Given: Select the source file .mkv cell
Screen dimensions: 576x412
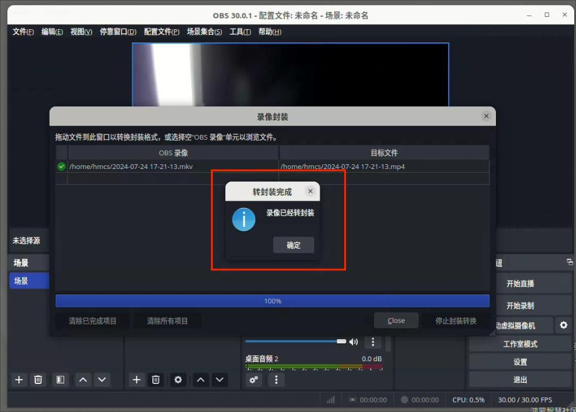Looking at the screenshot, I should 173,167.
